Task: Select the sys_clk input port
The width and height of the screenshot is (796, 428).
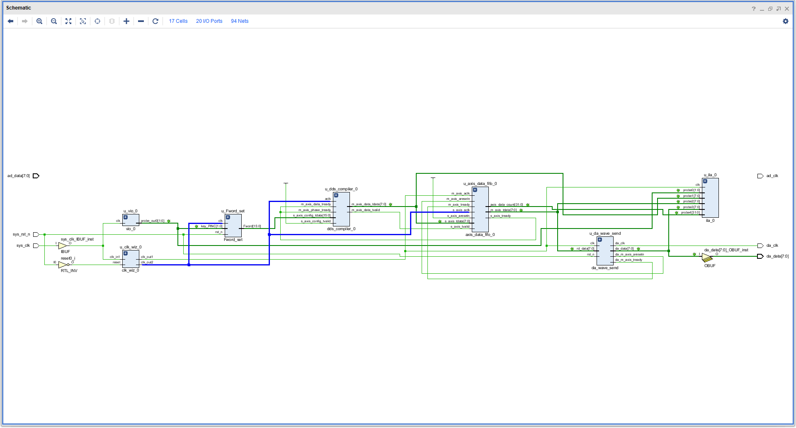Action: pyautogui.click(x=36, y=246)
